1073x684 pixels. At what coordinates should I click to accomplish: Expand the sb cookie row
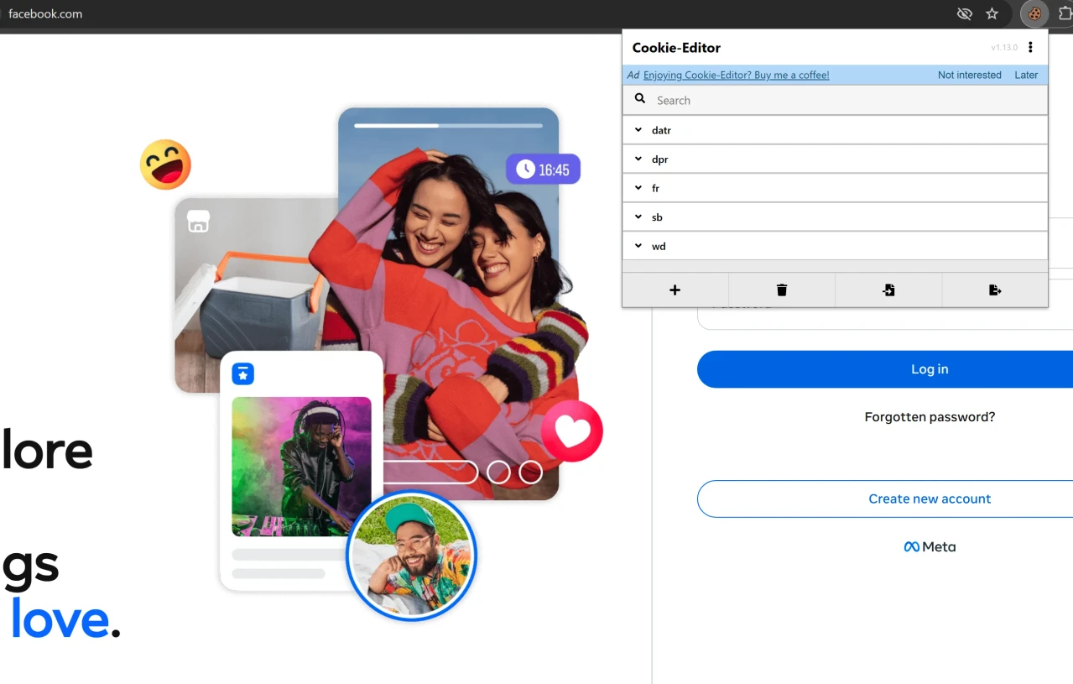pos(835,217)
